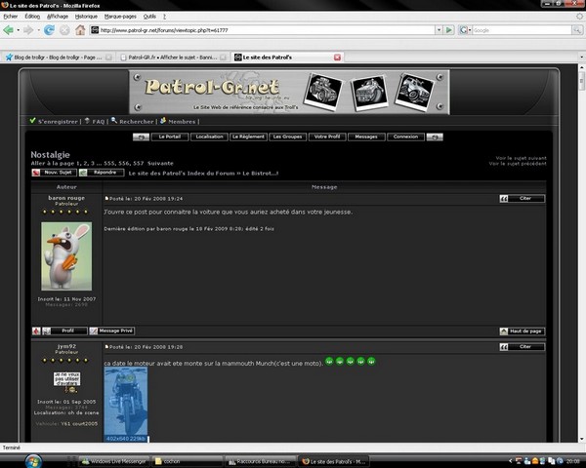Click the address bar URL field
This screenshot has height=468, width=586.
[263, 30]
